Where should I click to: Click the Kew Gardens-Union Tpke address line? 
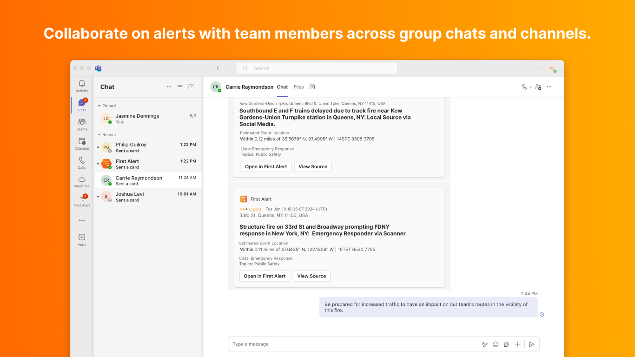pos(312,104)
